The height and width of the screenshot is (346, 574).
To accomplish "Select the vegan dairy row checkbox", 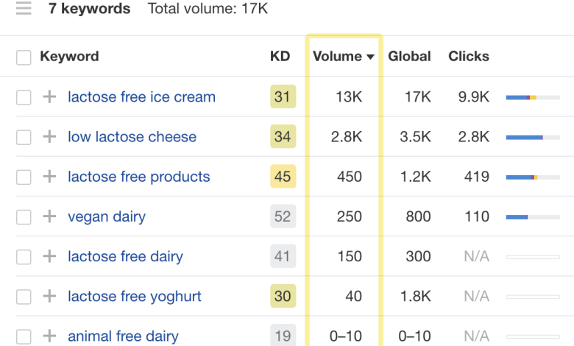I will tap(24, 216).
